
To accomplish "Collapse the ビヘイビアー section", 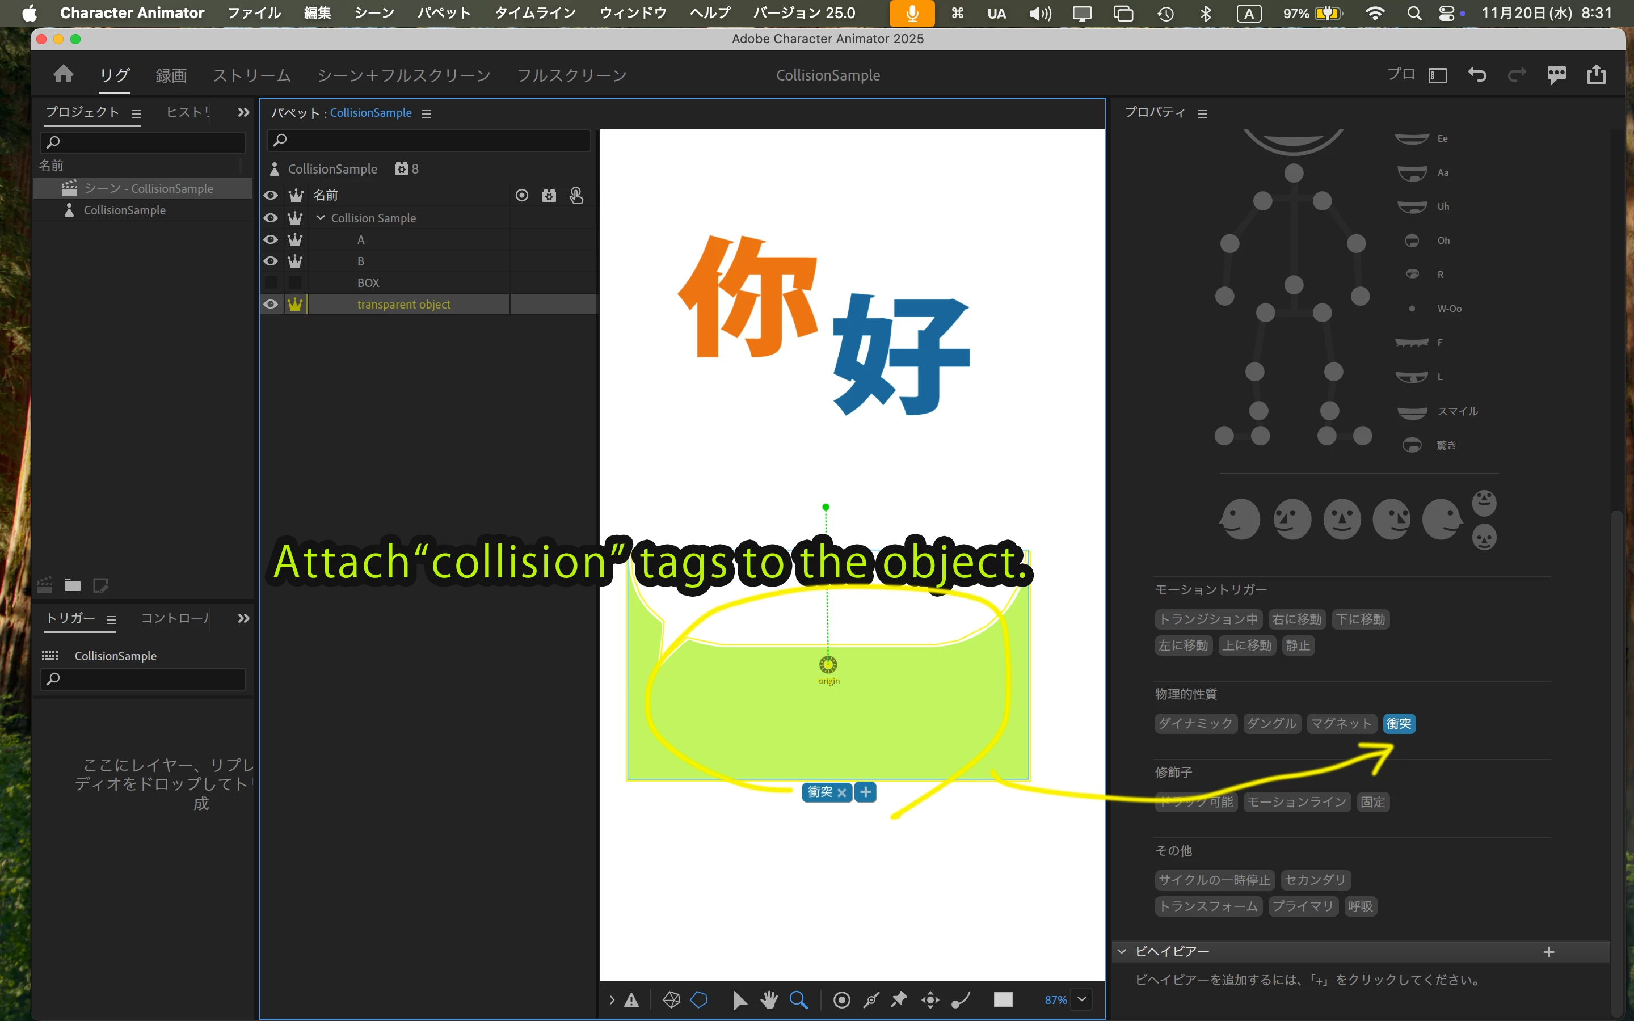I will pyautogui.click(x=1122, y=951).
